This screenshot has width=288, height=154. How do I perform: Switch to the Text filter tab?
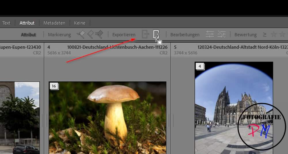pos(6,23)
